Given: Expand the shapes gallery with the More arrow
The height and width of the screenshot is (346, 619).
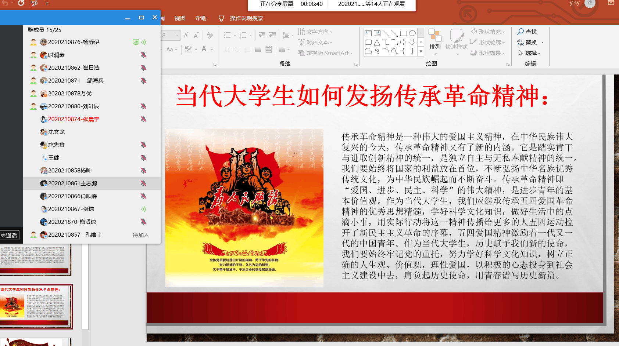Looking at the screenshot, I should (421, 52).
